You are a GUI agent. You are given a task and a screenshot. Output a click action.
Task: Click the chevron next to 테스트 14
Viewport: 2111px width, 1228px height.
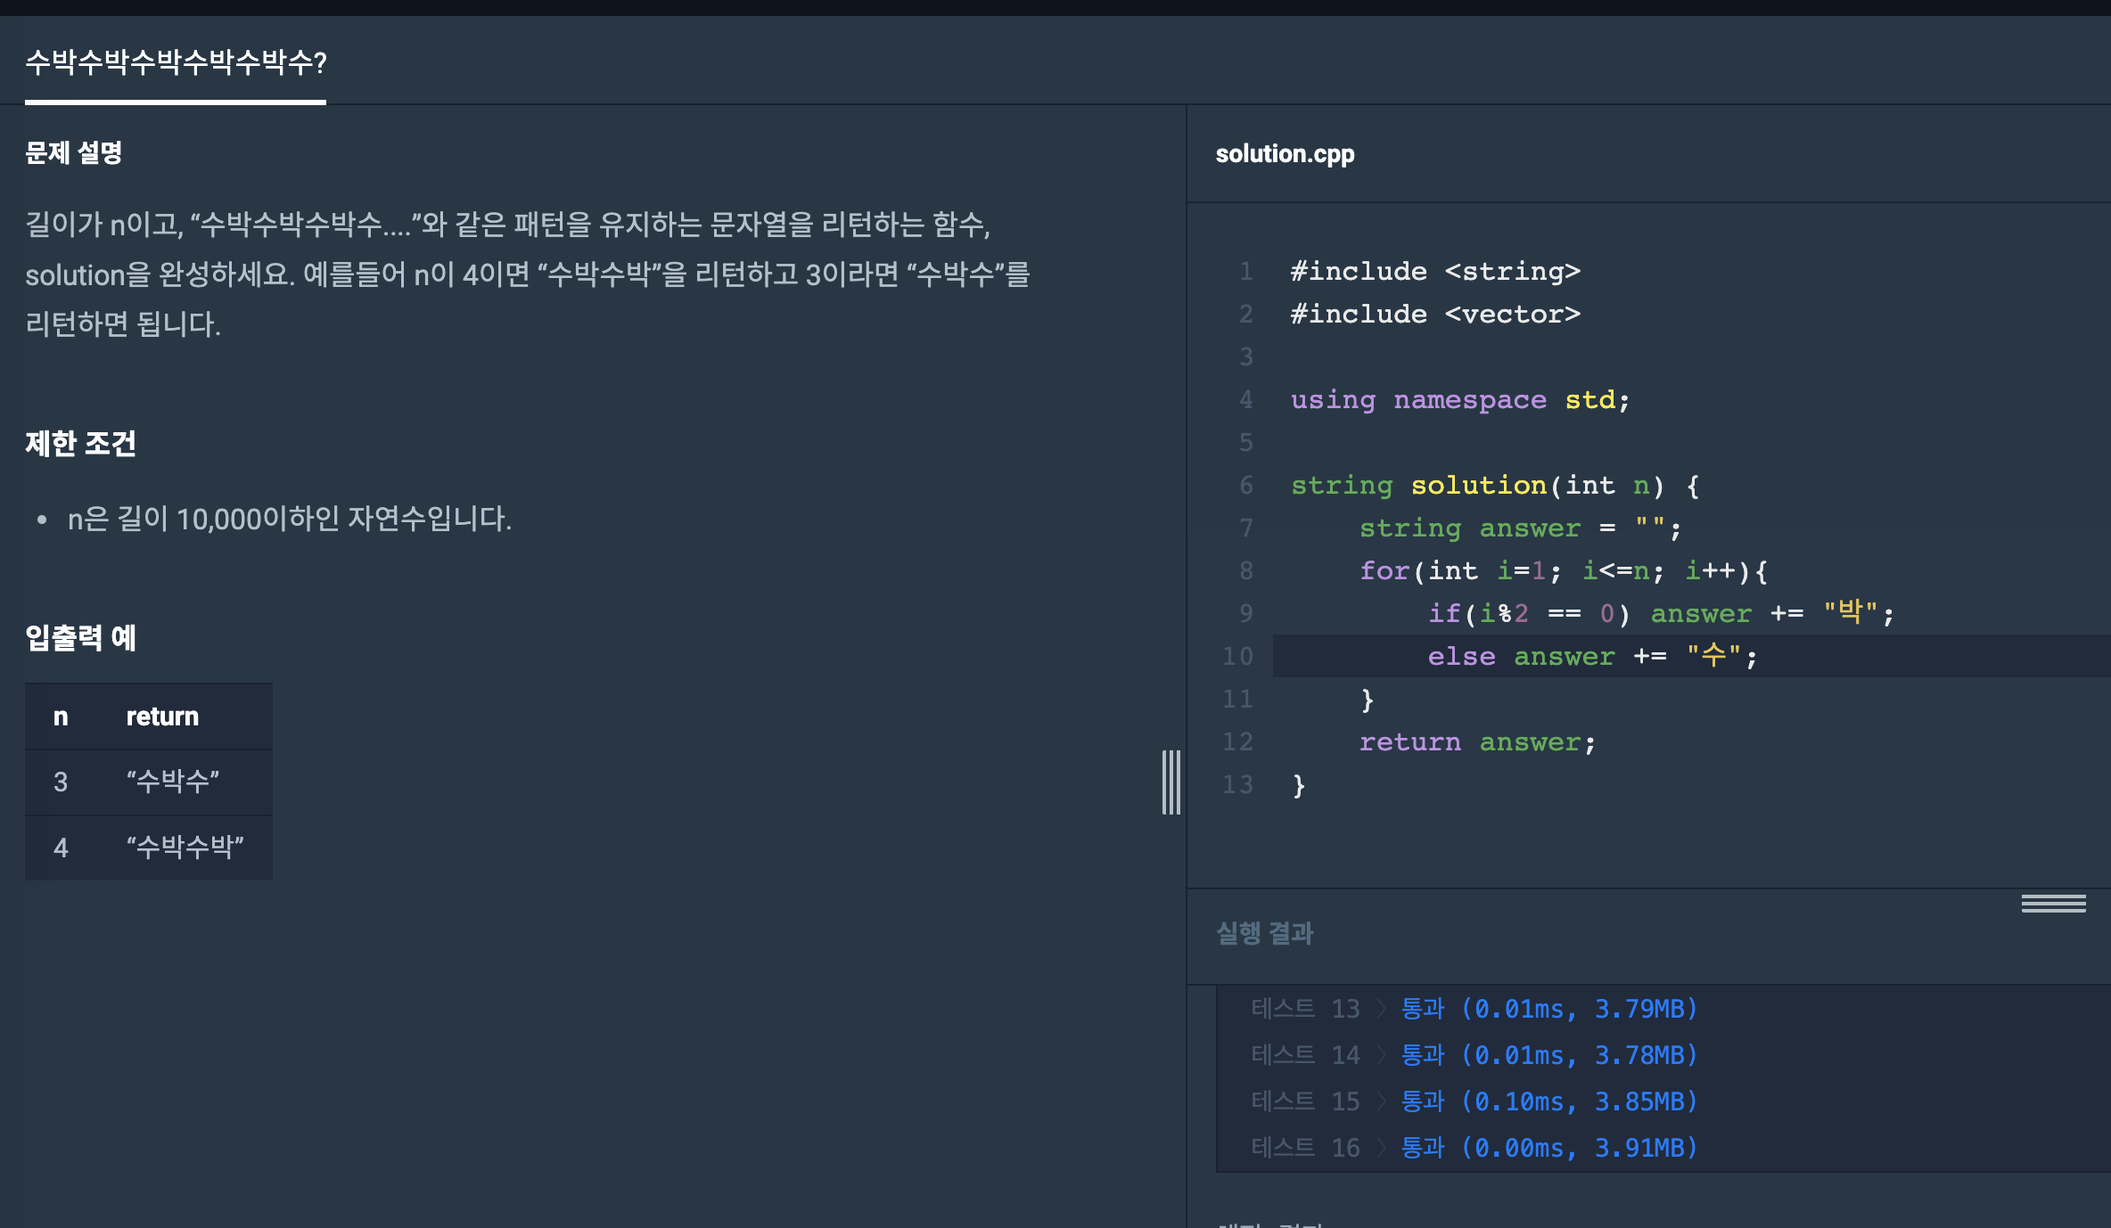pos(1381,1055)
